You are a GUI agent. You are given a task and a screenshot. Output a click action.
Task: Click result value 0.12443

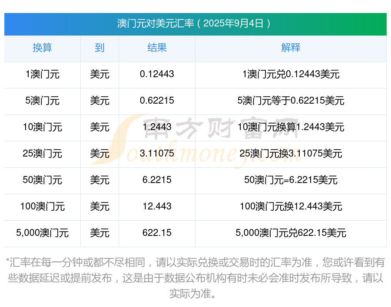pyautogui.click(x=157, y=74)
